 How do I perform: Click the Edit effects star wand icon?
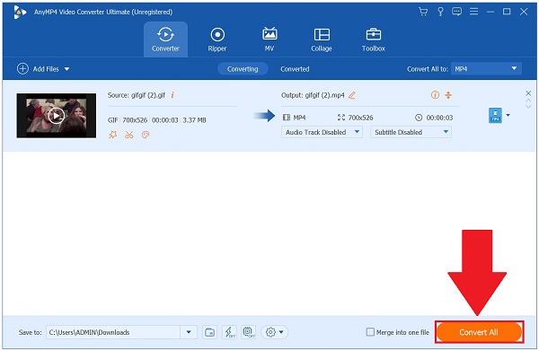tap(113, 135)
